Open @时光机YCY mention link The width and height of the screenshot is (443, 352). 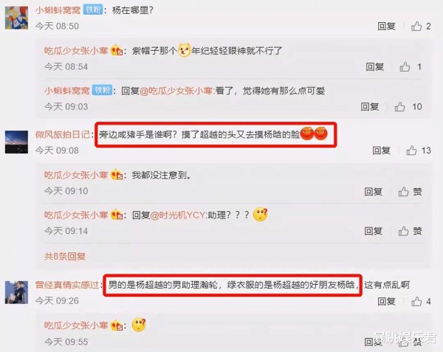(x=178, y=215)
